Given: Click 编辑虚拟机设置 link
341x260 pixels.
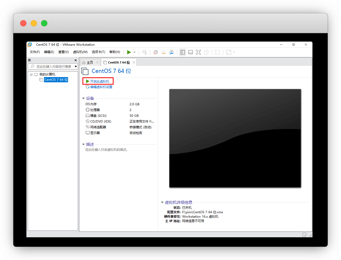Looking at the screenshot, I should [x=101, y=87].
